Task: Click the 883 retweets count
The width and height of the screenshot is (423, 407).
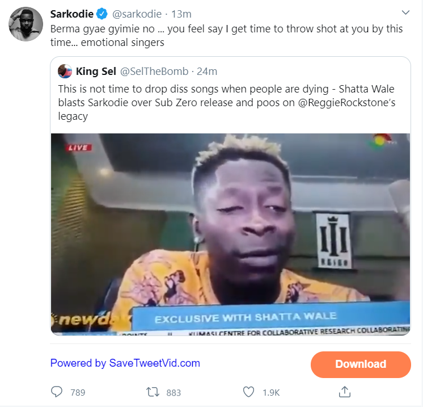Action: click(x=174, y=392)
